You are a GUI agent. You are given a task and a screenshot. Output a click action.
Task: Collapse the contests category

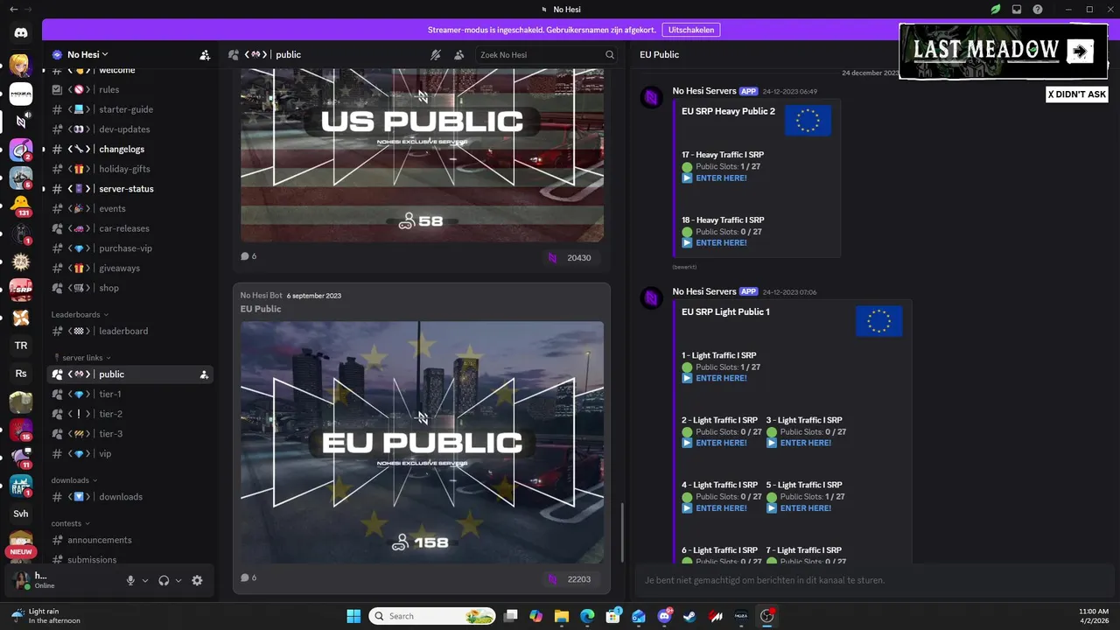click(x=71, y=523)
